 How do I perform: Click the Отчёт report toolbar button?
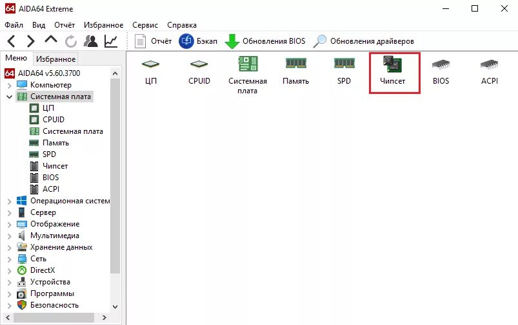[x=153, y=41]
